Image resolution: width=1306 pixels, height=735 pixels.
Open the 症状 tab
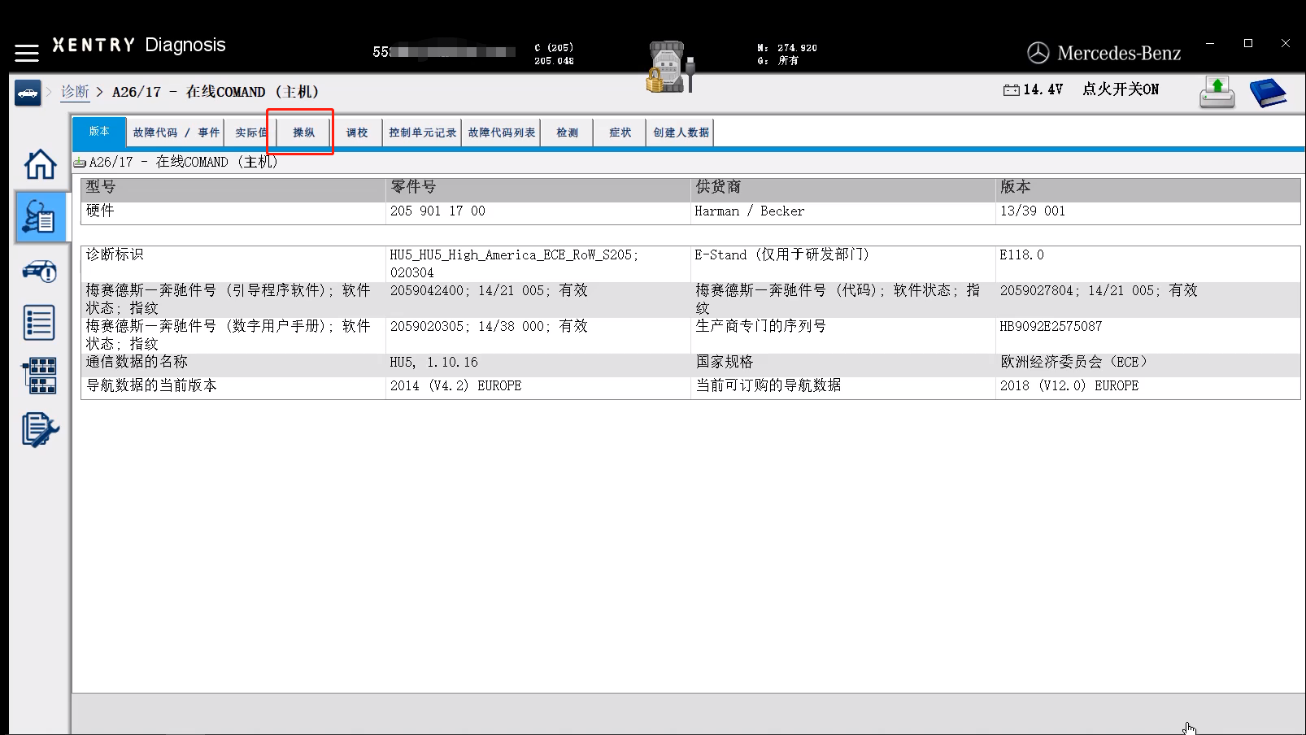click(620, 133)
